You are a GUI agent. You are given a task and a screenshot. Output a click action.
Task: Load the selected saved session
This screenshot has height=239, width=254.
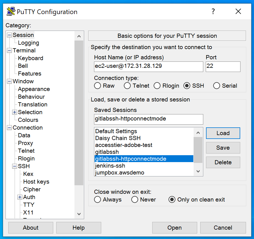[223, 133]
